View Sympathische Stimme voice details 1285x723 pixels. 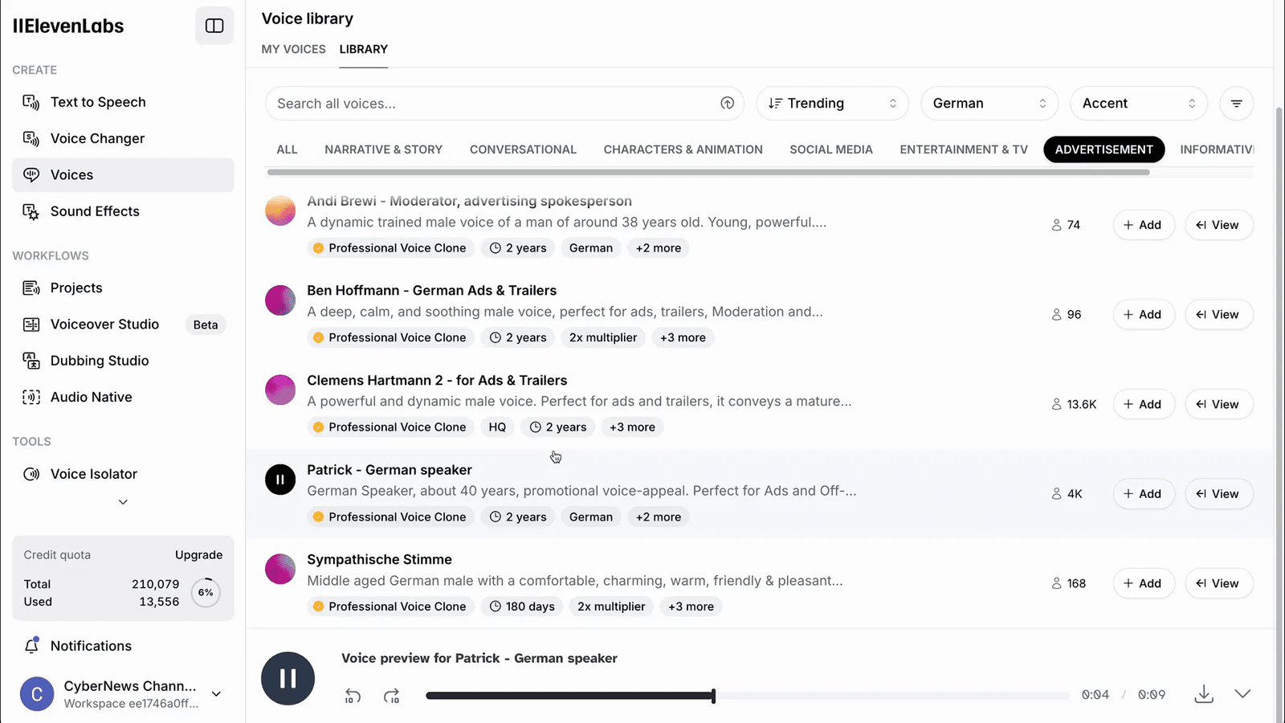click(x=1219, y=583)
